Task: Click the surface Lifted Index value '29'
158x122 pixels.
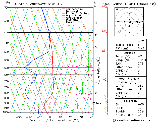Action: point(140,67)
